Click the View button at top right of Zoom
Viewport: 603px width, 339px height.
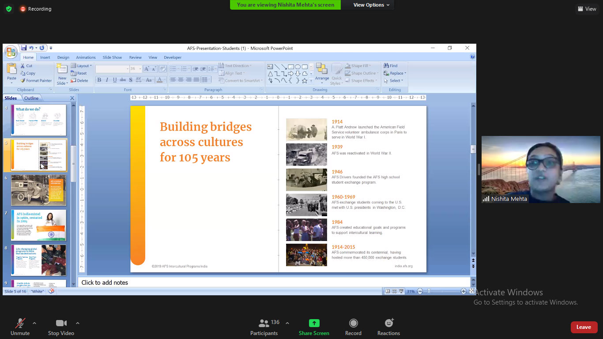tap(587, 9)
